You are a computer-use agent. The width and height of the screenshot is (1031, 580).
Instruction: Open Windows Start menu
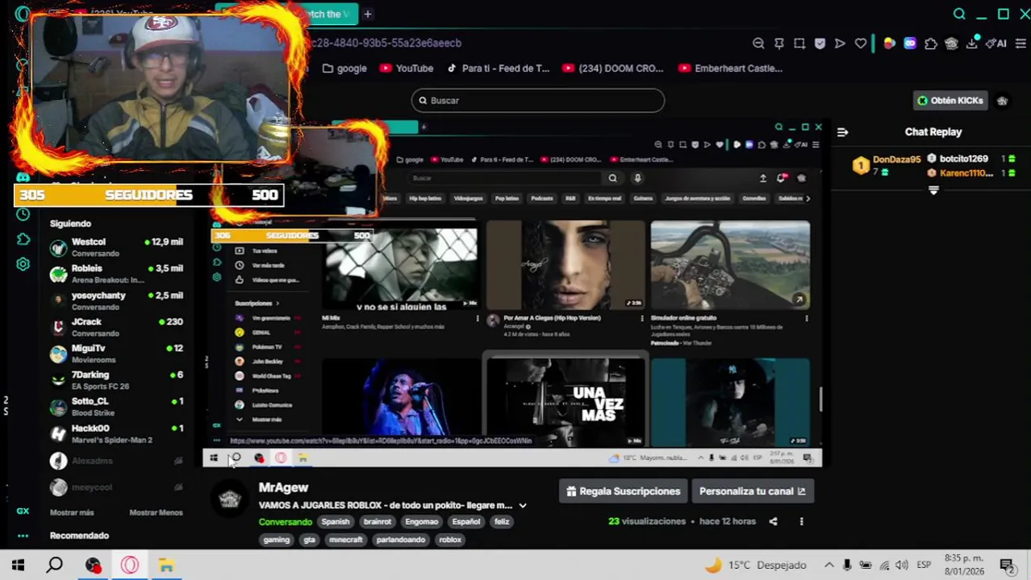pos(18,565)
